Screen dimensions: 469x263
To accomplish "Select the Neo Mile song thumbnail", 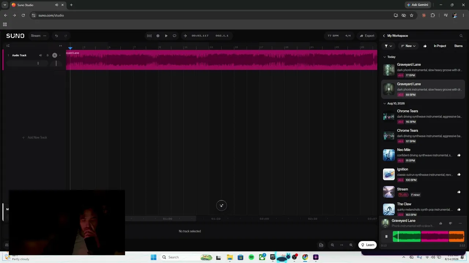I will pos(389,155).
